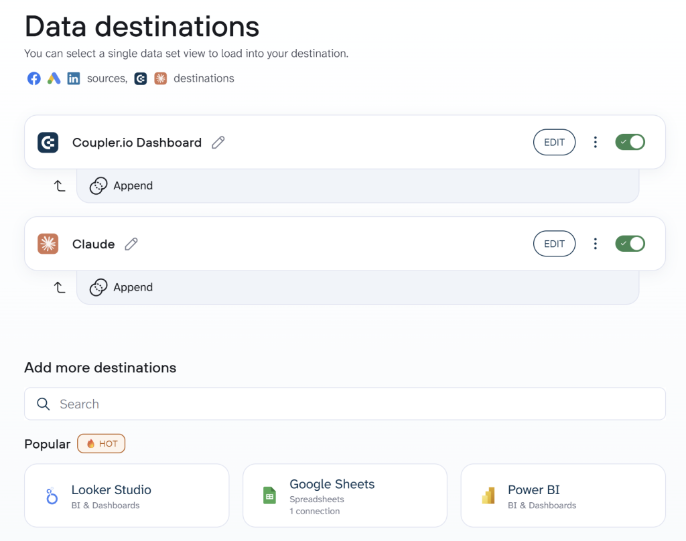Click the search magnifier icon
Image resolution: width=686 pixels, height=541 pixels.
(43, 404)
